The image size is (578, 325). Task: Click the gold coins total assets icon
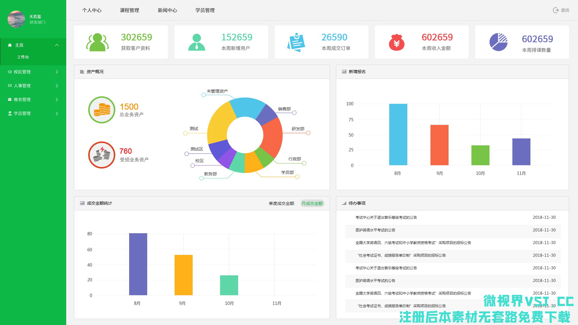point(102,110)
